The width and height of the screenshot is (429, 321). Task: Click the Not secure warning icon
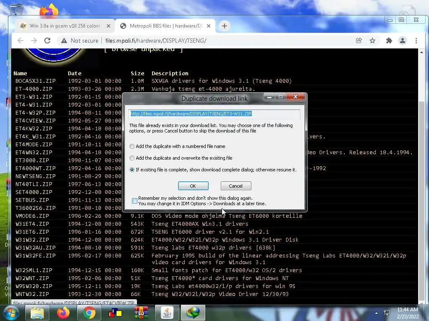click(64, 41)
